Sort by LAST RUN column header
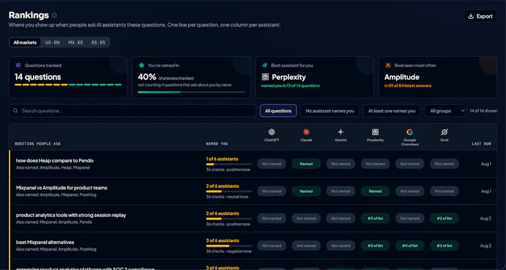 (x=481, y=144)
